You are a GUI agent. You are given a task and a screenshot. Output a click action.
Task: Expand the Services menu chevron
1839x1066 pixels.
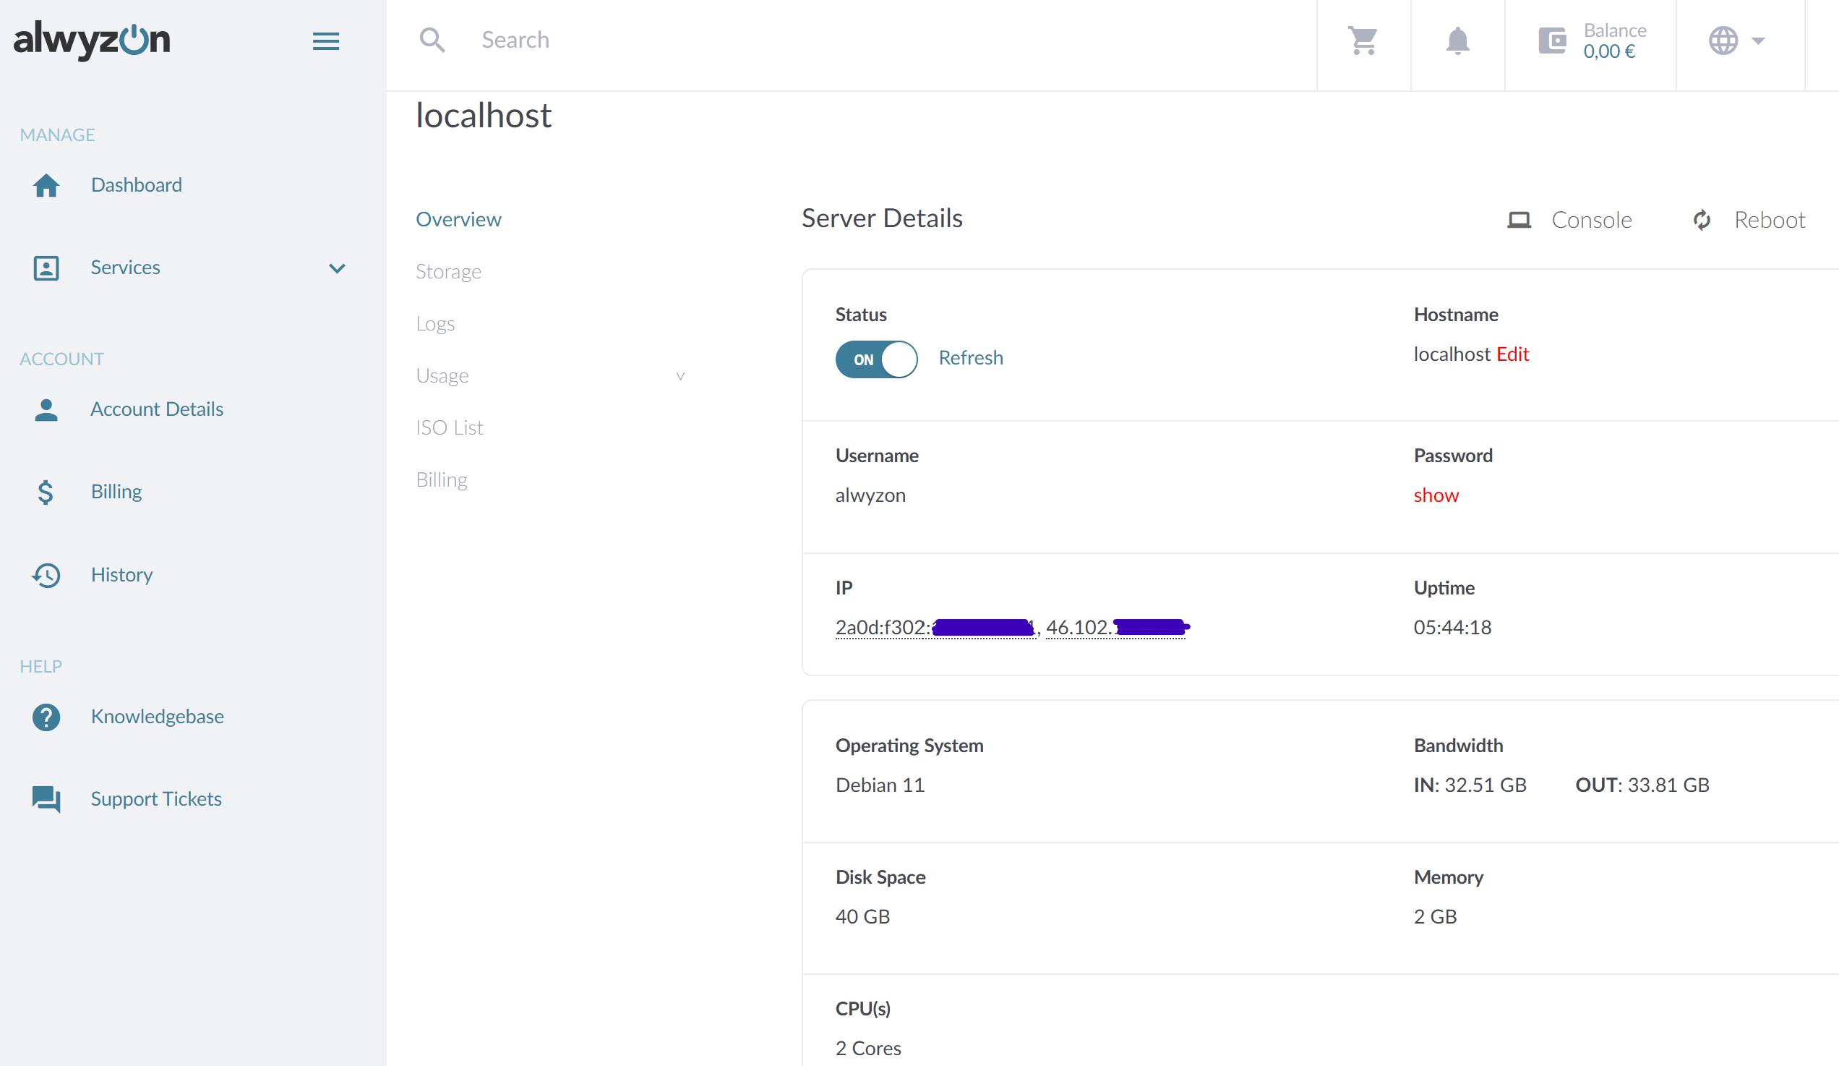336,268
